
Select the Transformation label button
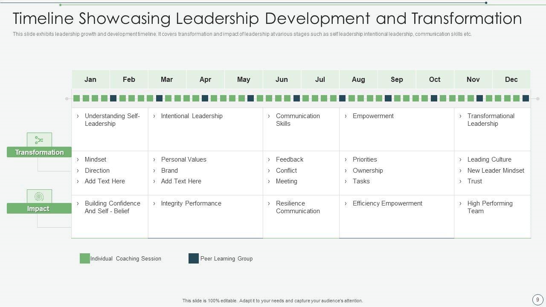pyautogui.click(x=39, y=152)
